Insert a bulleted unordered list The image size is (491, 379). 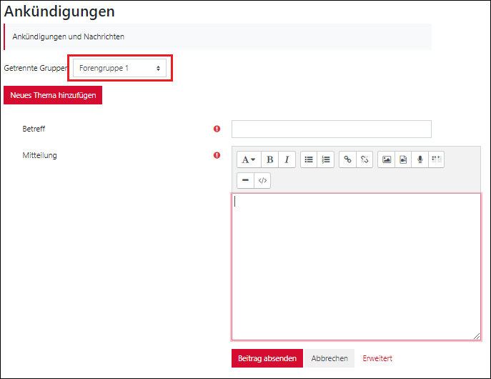pyautogui.click(x=309, y=159)
